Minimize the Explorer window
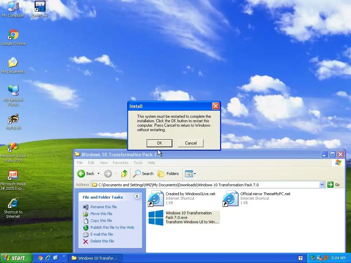 coord(325,154)
